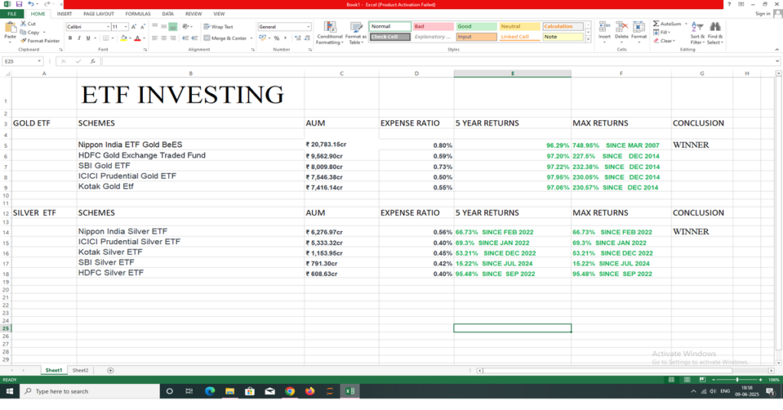Click the Paste icon in Clipboard group
This screenshot has width=783, height=410.
(10, 28)
